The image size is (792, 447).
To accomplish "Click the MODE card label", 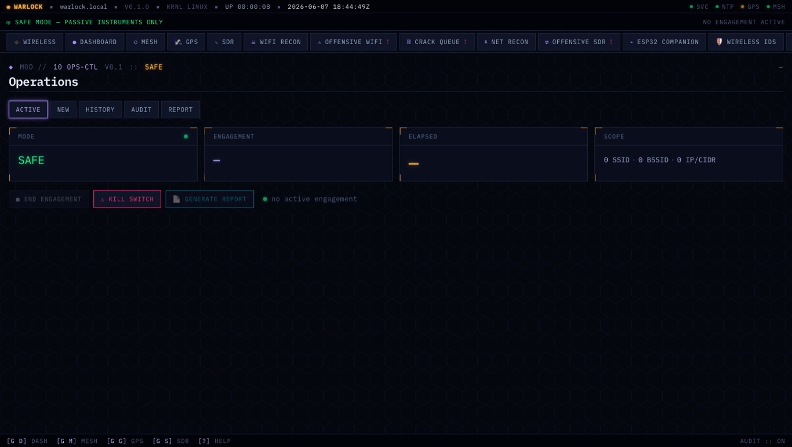I will [26, 137].
